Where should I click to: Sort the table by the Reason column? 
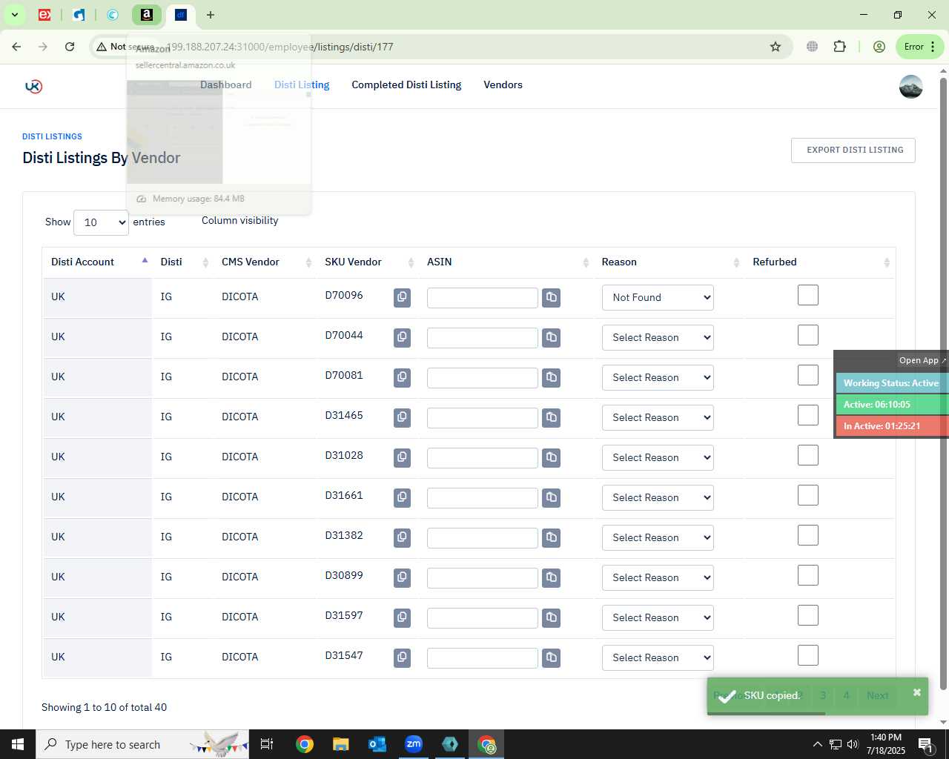[670, 262]
